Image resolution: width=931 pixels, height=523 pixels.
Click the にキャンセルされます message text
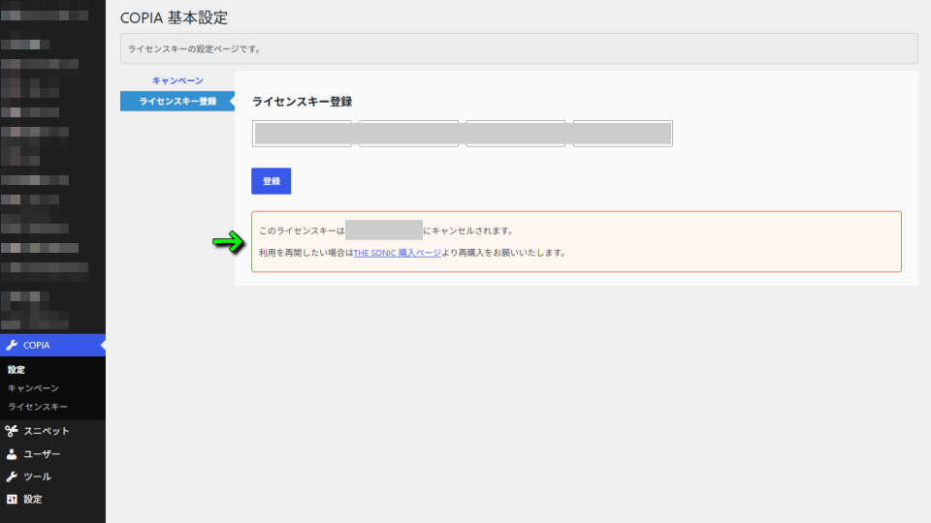[x=468, y=231]
